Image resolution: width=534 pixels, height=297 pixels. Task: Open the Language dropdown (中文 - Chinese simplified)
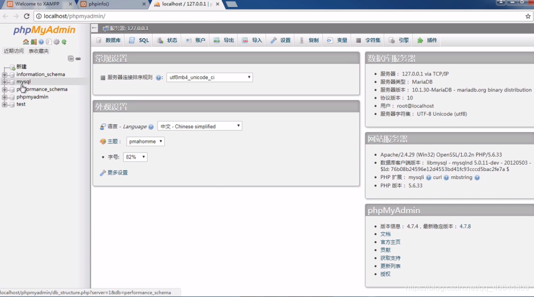199,126
